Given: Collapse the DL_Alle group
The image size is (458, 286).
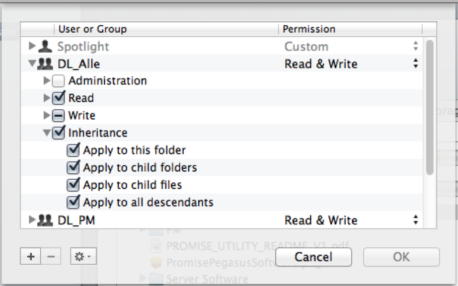Looking at the screenshot, I should click(32, 64).
